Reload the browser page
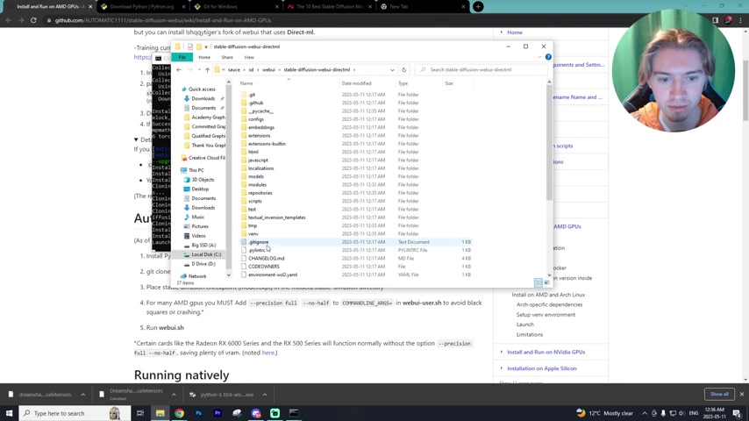 [33, 20]
